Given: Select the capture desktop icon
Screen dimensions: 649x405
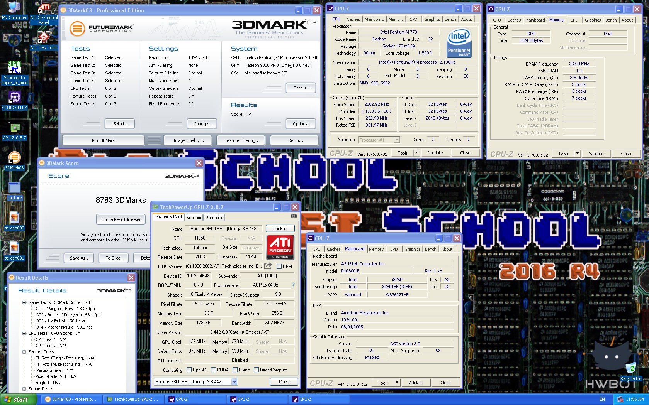Looking at the screenshot, I should point(15,191).
